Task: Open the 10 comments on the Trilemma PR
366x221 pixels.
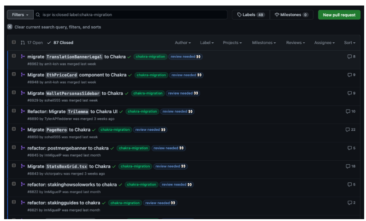Action: click(350, 111)
